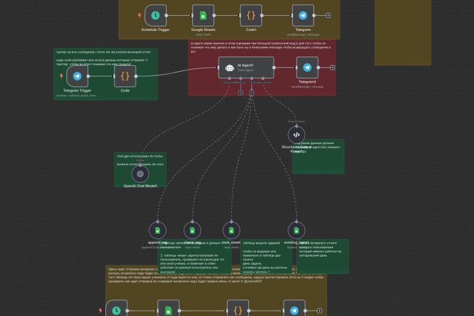Click the Code node output connector dot
Image resolution: width=474 pixels, height=316 pixels.
136,76
